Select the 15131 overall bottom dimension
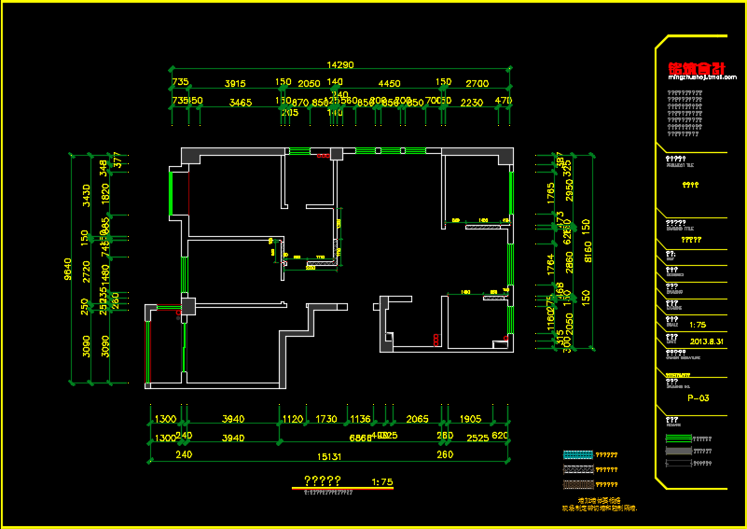 pos(329,456)
